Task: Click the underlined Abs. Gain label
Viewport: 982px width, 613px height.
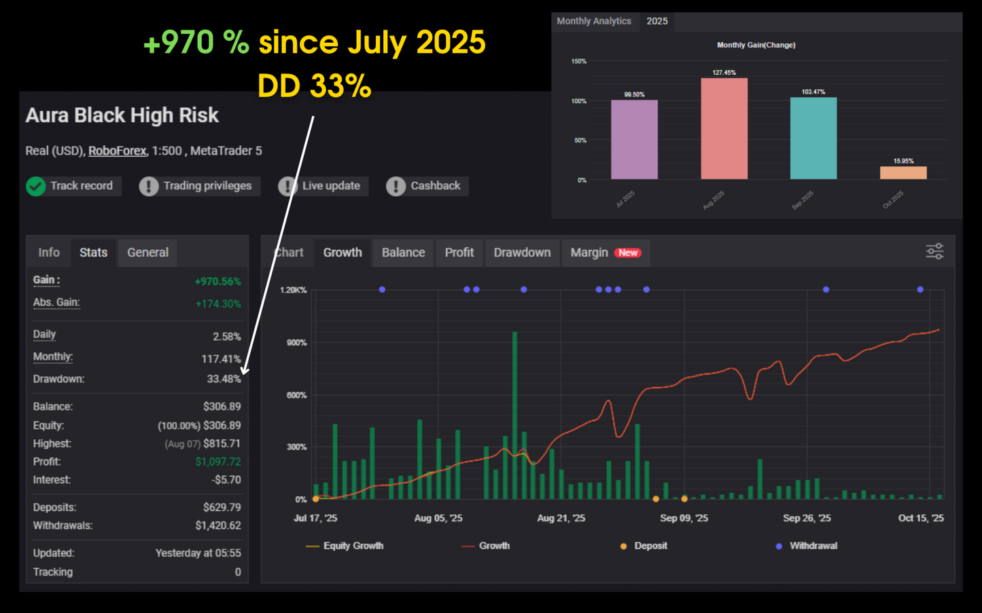Action: click(x=56, y=303)
